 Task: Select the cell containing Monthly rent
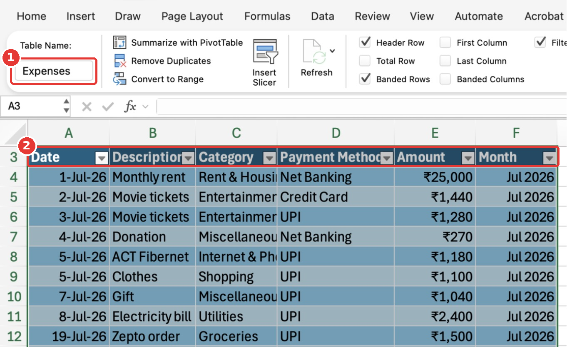click(x=152, y=177)
